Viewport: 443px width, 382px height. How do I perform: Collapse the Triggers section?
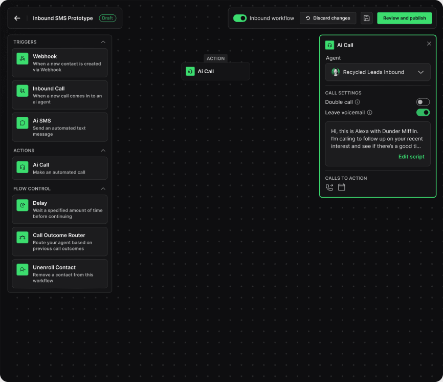(103, 42)
